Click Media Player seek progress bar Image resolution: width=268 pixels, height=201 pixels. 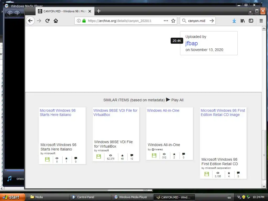[x=15, y=170]
